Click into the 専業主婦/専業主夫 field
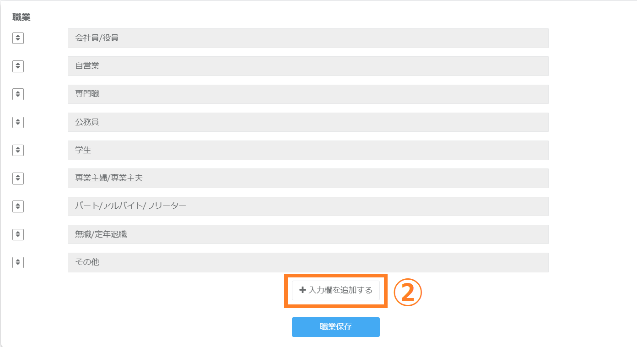The height and width of the screenshot is (347, 637). click(308, 178)
